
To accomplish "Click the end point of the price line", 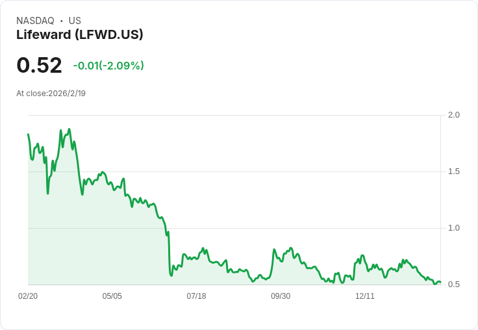I will pyautogui.click(x=440, y=283).
